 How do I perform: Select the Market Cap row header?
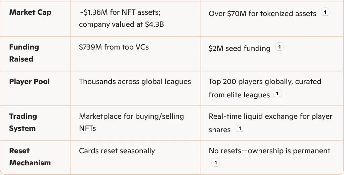30,12
